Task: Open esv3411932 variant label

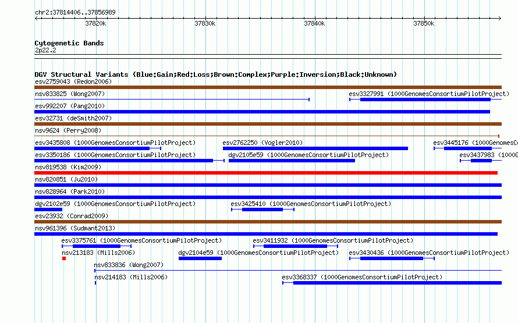Action: (x=333, y=240)
